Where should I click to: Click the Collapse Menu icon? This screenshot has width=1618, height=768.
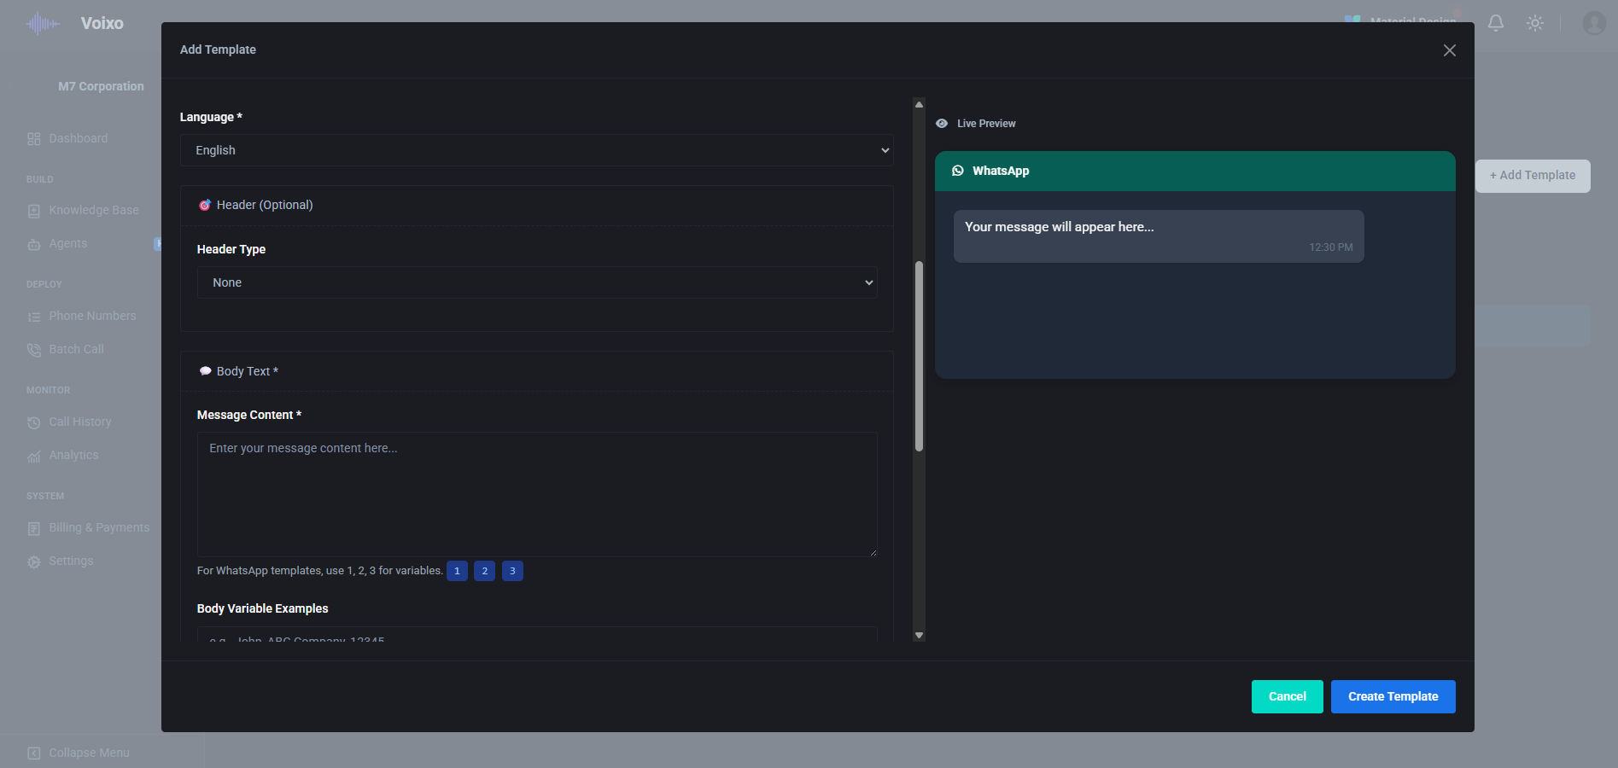[x=34, y=753]
